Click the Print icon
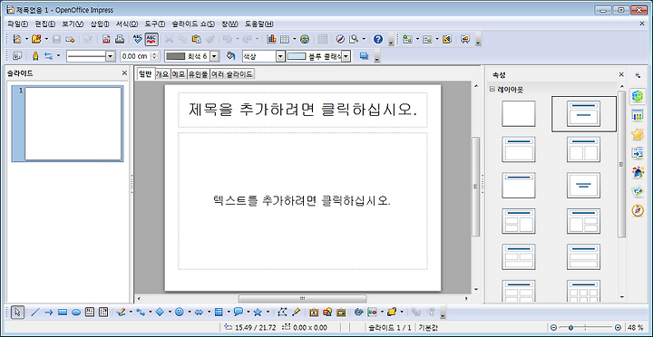653x337 pixels. click(x=120, y=39)
